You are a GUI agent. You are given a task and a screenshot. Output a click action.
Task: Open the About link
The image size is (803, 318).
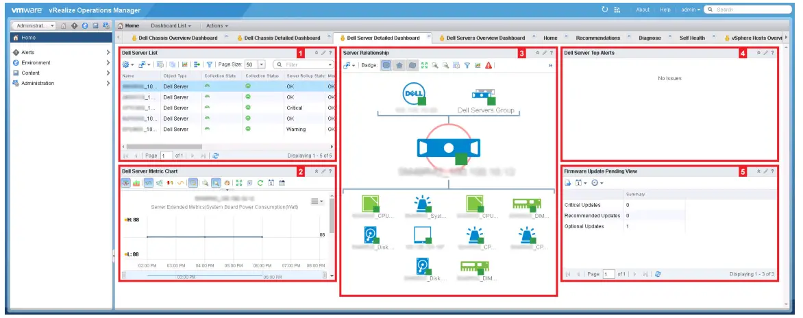pyautogui.click(x=643, y=10)
